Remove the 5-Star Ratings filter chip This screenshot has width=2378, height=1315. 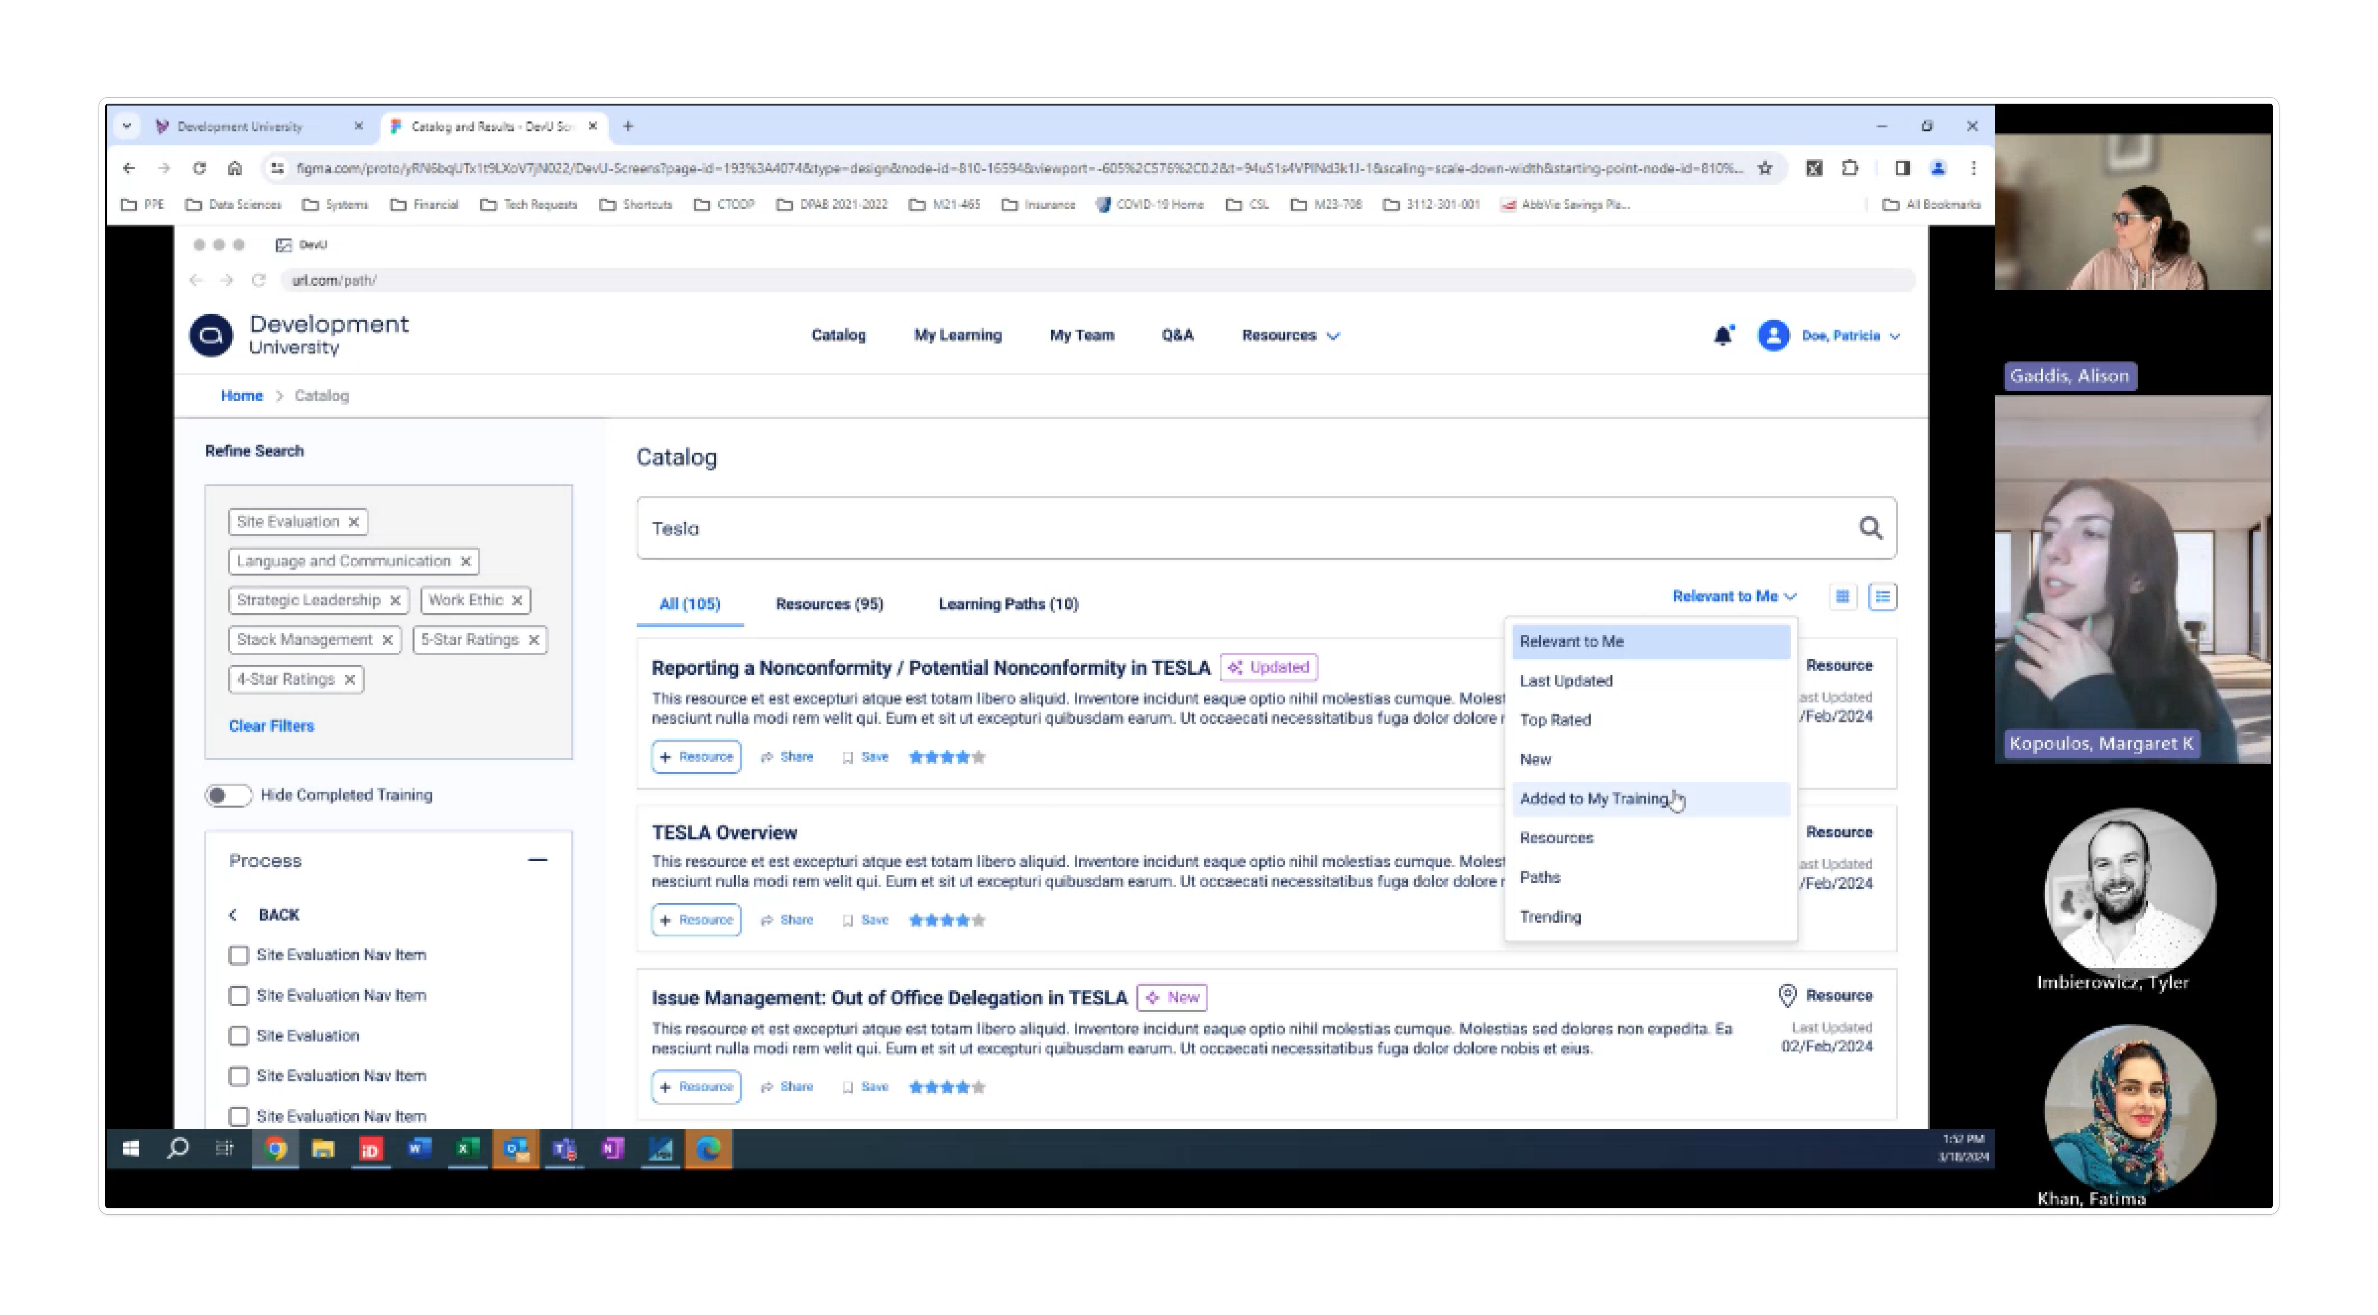coord(533,640)
